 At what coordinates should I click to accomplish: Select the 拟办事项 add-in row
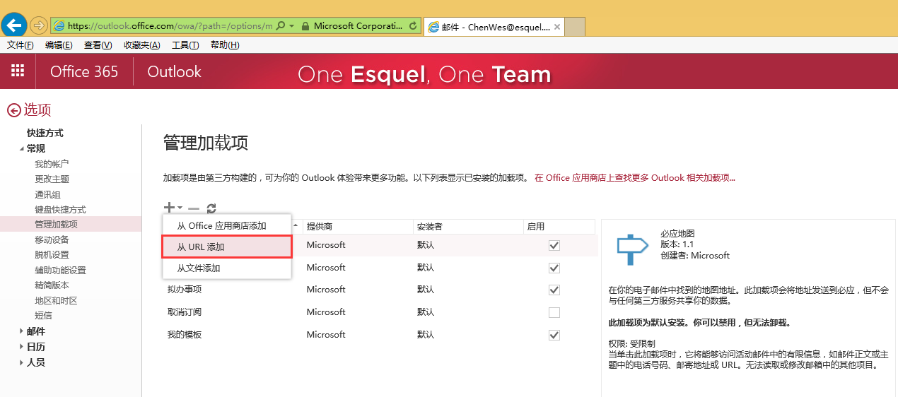click(380, 290)
